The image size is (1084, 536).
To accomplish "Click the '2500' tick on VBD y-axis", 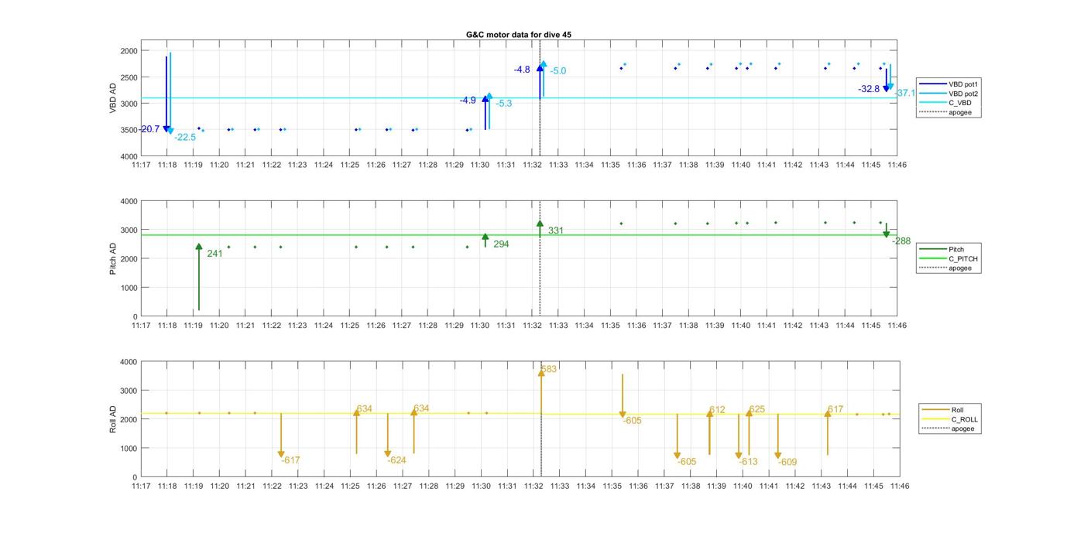I will pyautogui.click(x=129, y=77).
